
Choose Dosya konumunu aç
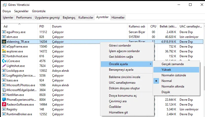127,96
